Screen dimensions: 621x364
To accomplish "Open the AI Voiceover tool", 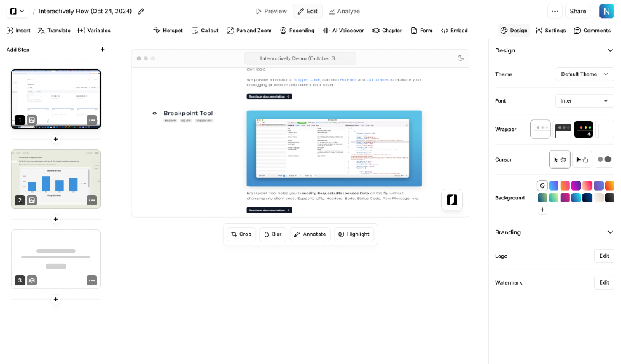I will click(343, 31).
